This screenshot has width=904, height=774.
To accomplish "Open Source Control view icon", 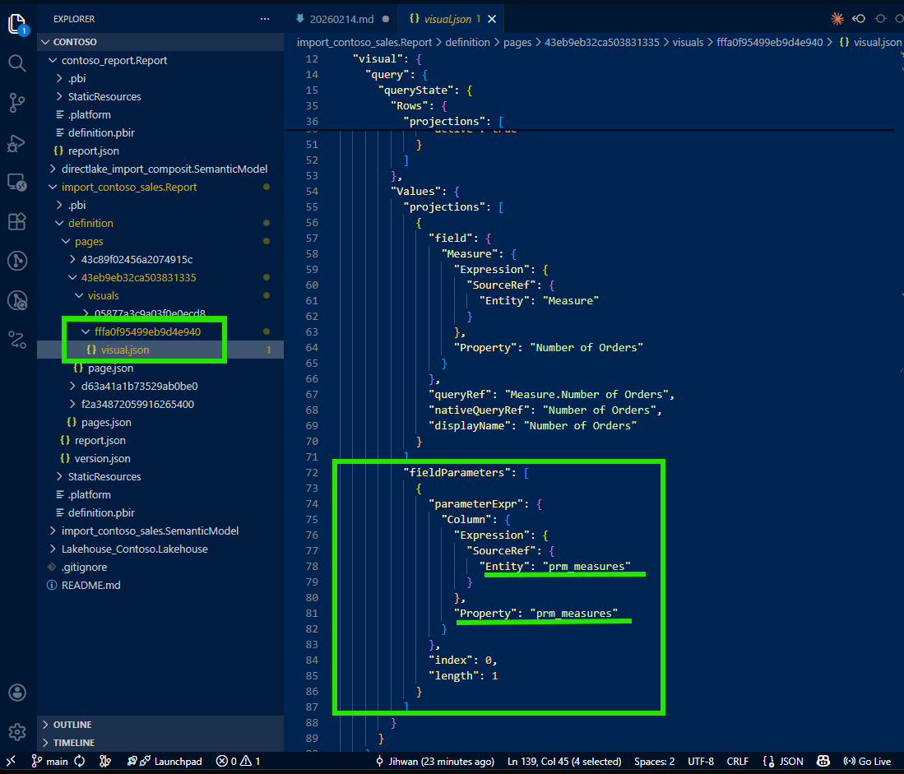I will click(17, 103).
